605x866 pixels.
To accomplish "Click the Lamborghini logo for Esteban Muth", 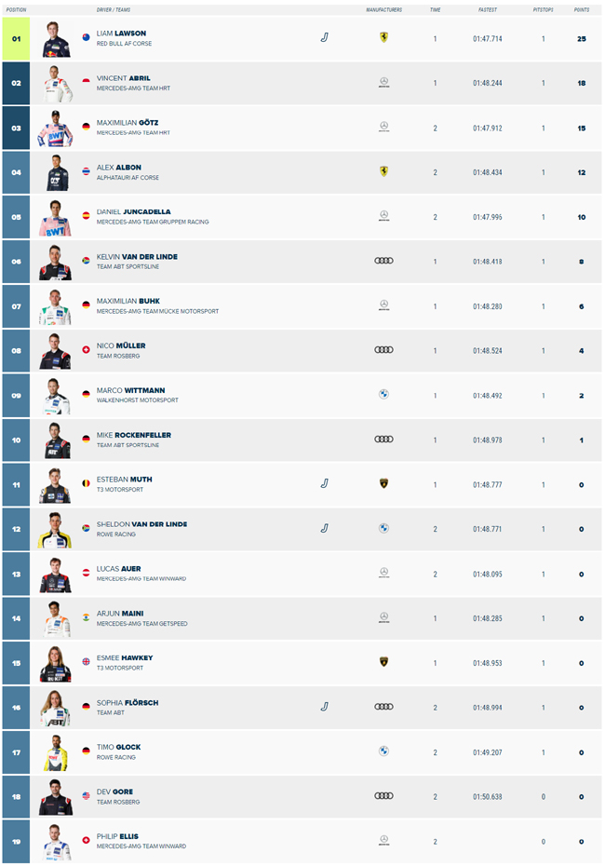I will pos(383,483).
